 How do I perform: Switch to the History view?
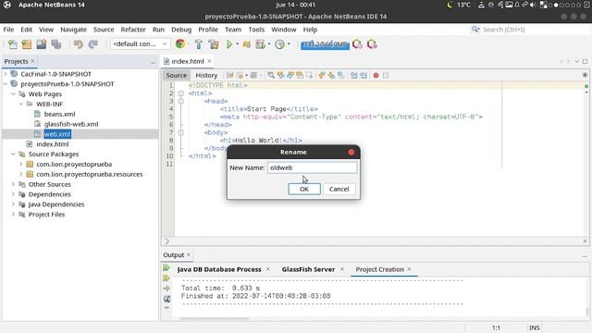pos(206,75)
